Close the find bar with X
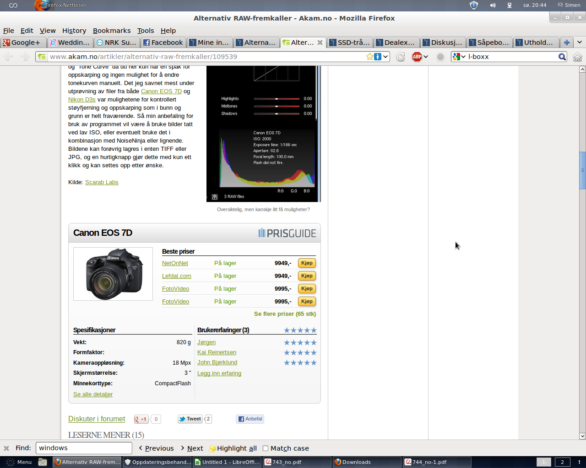This screenshot has height=468, width=586. (6, 448)
